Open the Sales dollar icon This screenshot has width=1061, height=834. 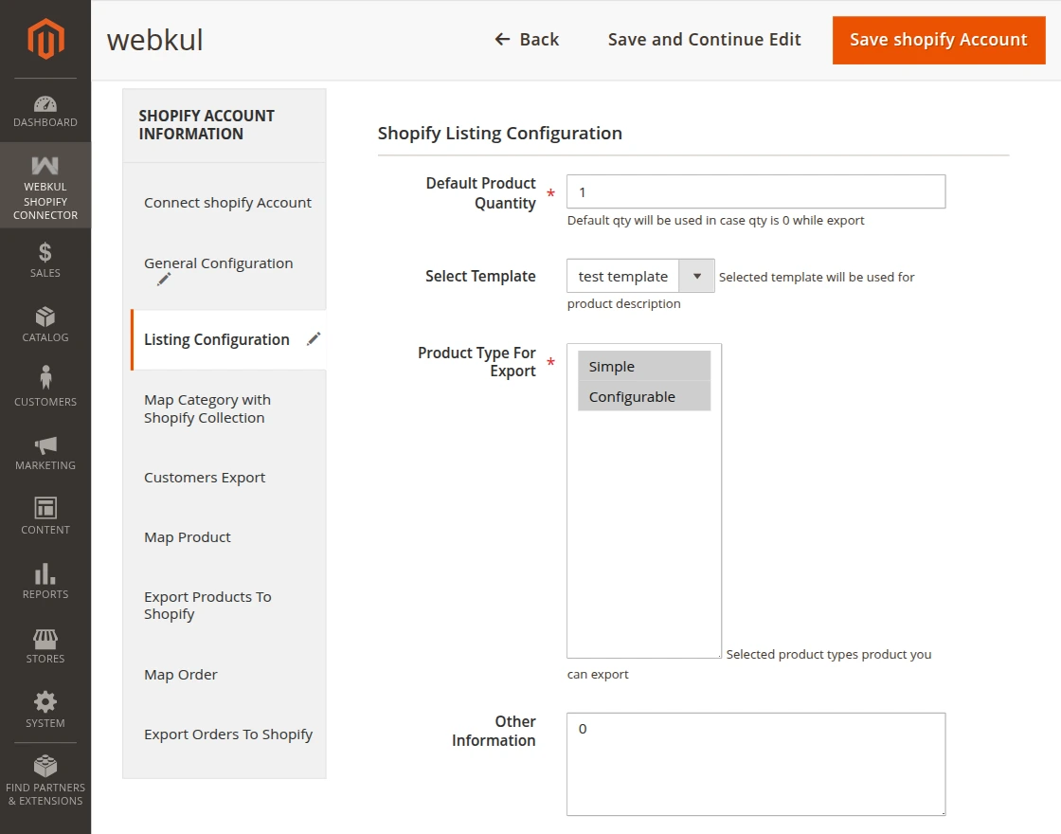click(45, 252)
